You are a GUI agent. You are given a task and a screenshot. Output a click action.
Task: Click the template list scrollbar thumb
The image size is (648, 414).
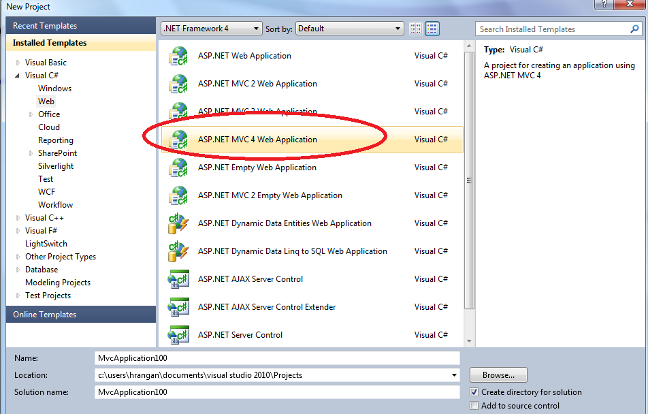(x=469, y=180)
